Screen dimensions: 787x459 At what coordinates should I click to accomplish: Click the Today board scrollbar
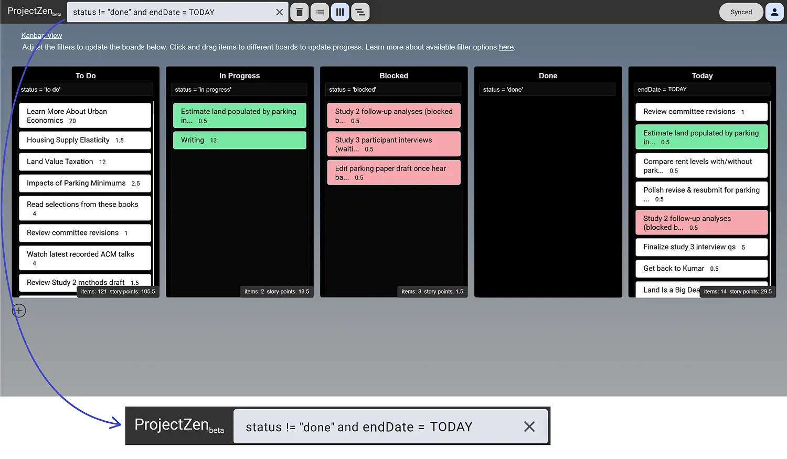click(770, 199)
